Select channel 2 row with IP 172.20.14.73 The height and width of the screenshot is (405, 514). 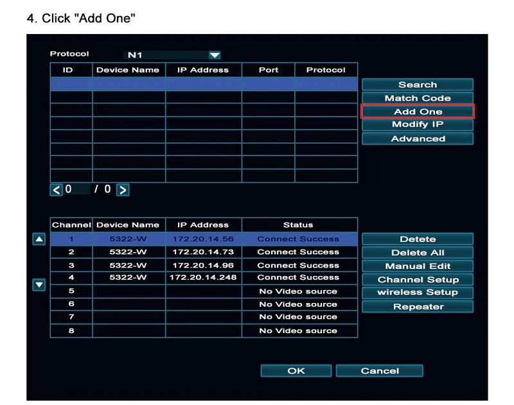[203, 252]
